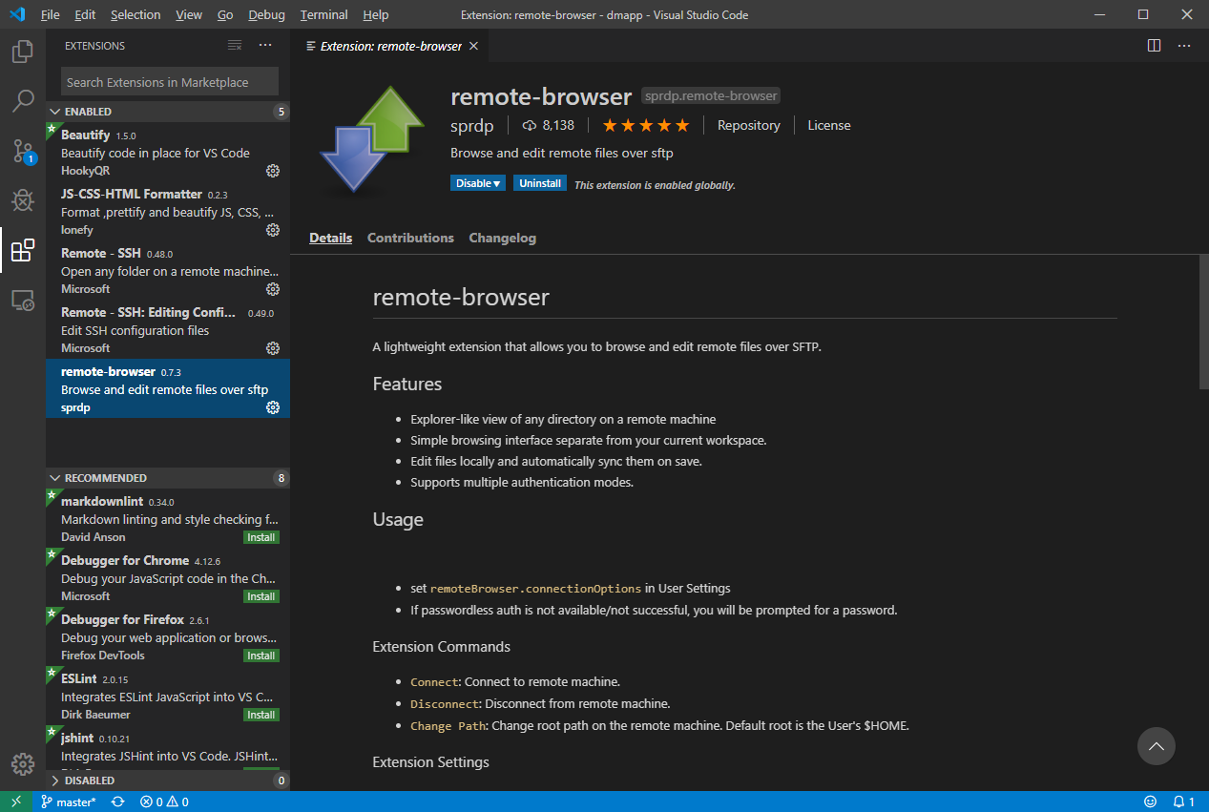Open the feedback smiley in status bar
Image resolution: width=1209 pixels, height=812 pixels.
[1150, 802]
